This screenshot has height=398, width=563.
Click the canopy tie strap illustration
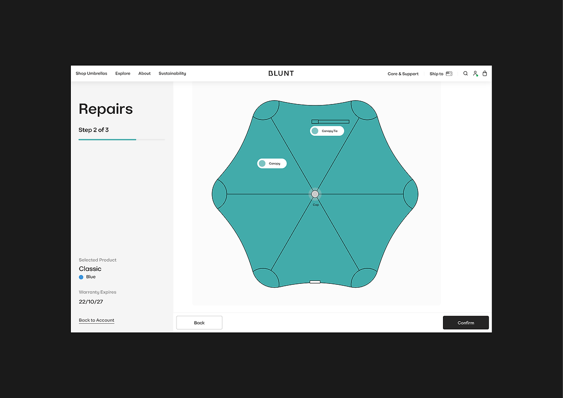point(330,121)
